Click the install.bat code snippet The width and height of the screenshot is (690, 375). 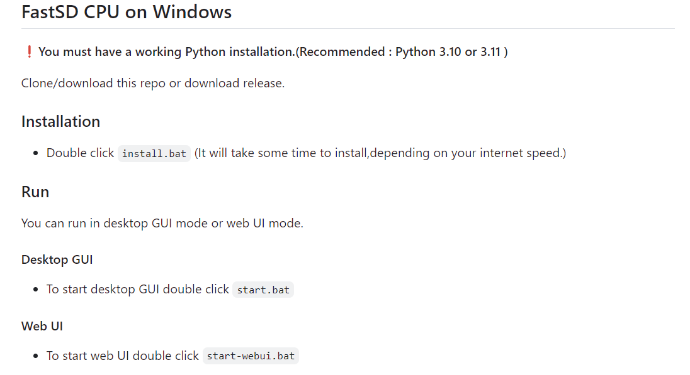click(154, 154)
